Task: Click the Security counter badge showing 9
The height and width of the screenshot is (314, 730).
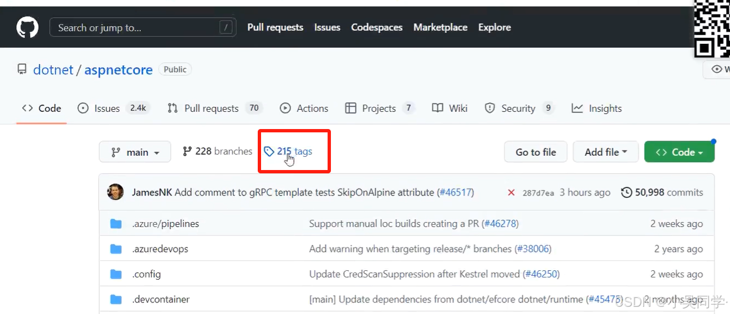Action: click(x=548, y=108)
